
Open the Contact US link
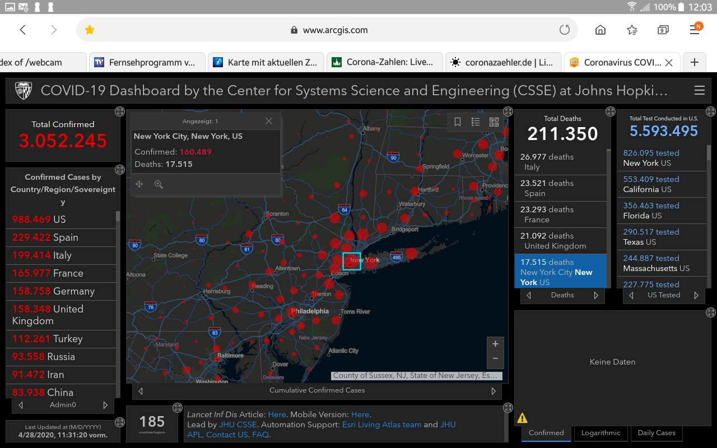(227, 435)
